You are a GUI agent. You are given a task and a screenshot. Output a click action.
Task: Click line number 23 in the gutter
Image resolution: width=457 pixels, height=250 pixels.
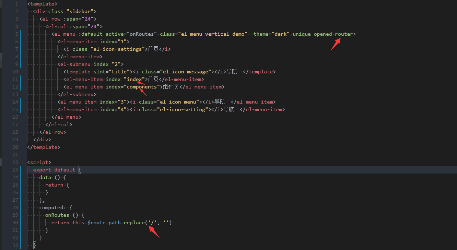click(15, 170)
